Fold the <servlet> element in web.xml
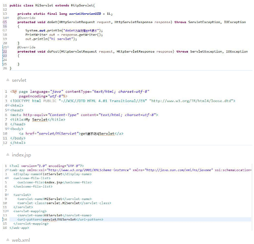254x244 pixels. [x=8, y=195]
